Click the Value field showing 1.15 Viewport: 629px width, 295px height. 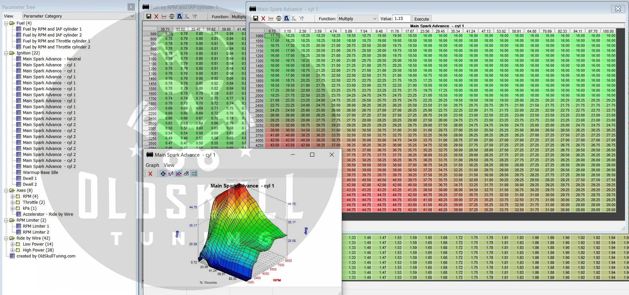click(x=402, y=19)
